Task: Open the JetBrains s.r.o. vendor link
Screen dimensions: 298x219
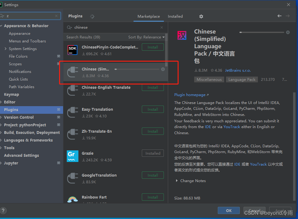Action: pos(238,70)
